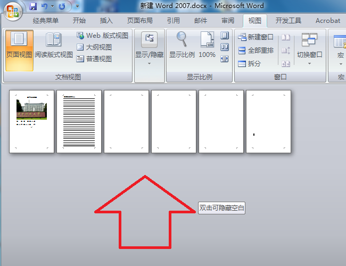This screenshot has width=346, height=266.
Task: Click the fifth blank page
Action: tap(221, 121)
